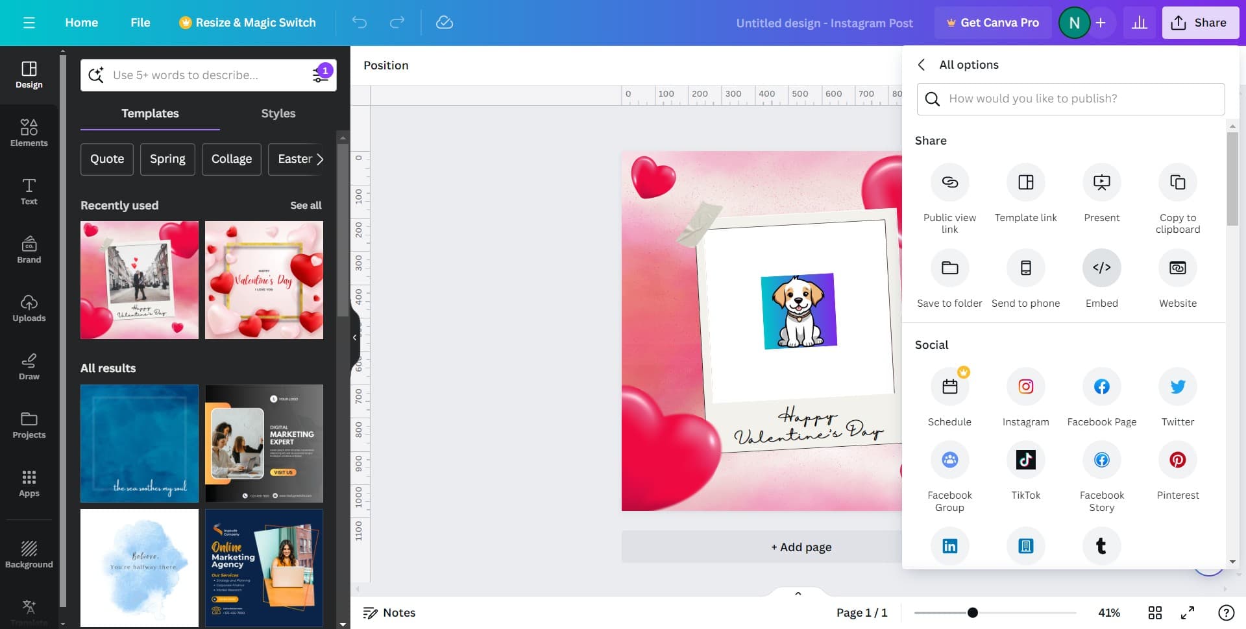The height and width of the screenshot is (629, 1246).
Task: Select the Happy Valentine's Day template thumbnail
Action: click(263, 280)
